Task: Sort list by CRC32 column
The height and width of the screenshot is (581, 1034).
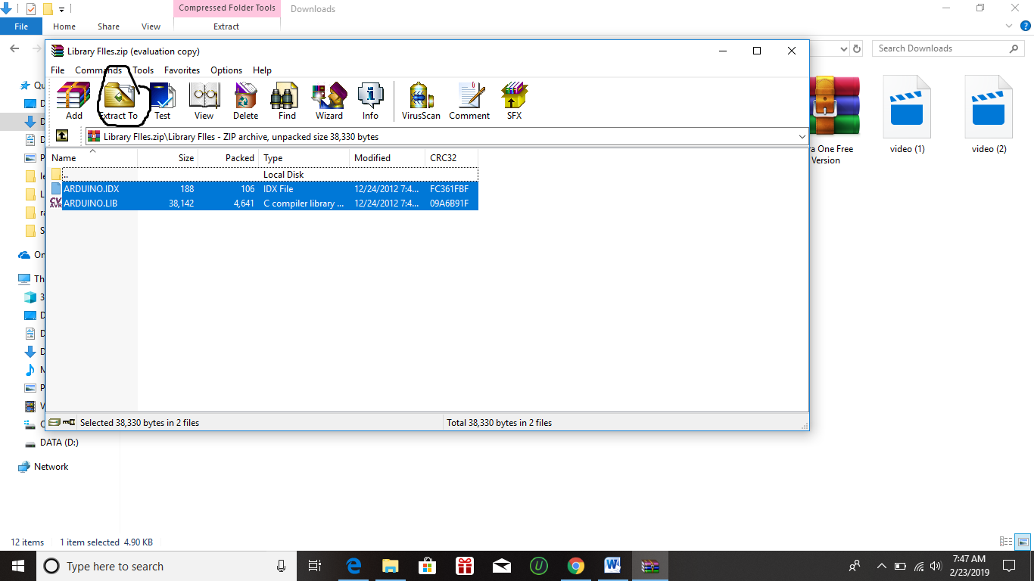Action: (451, 158)
